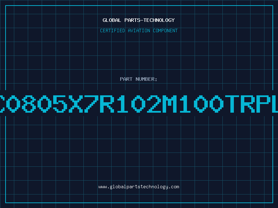Click the large part number C0805X7R102M100TRPL
Screen dimensions: 278x208
(x=139, y=104)
